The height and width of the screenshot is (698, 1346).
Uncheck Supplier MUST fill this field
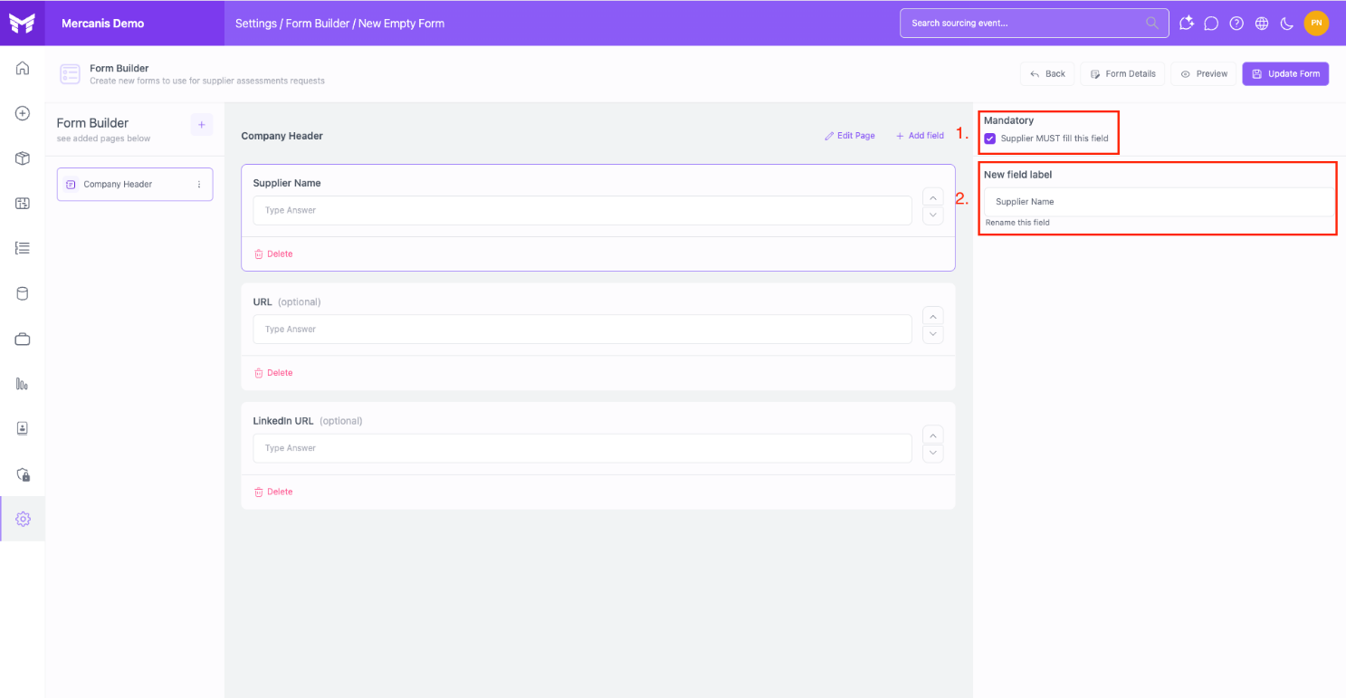pyautogui.click(x=990, y=139)
